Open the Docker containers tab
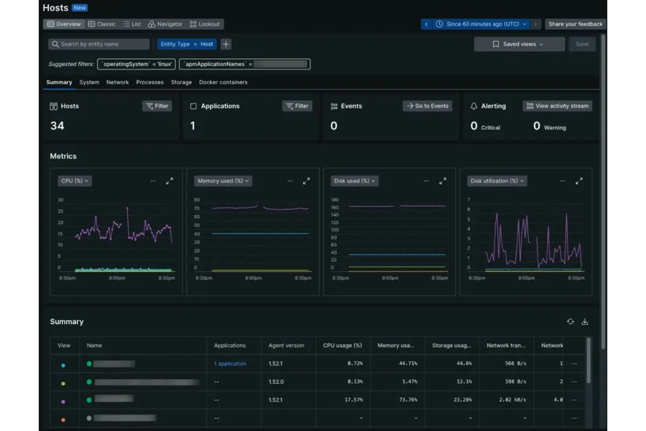 pos(223,82)
